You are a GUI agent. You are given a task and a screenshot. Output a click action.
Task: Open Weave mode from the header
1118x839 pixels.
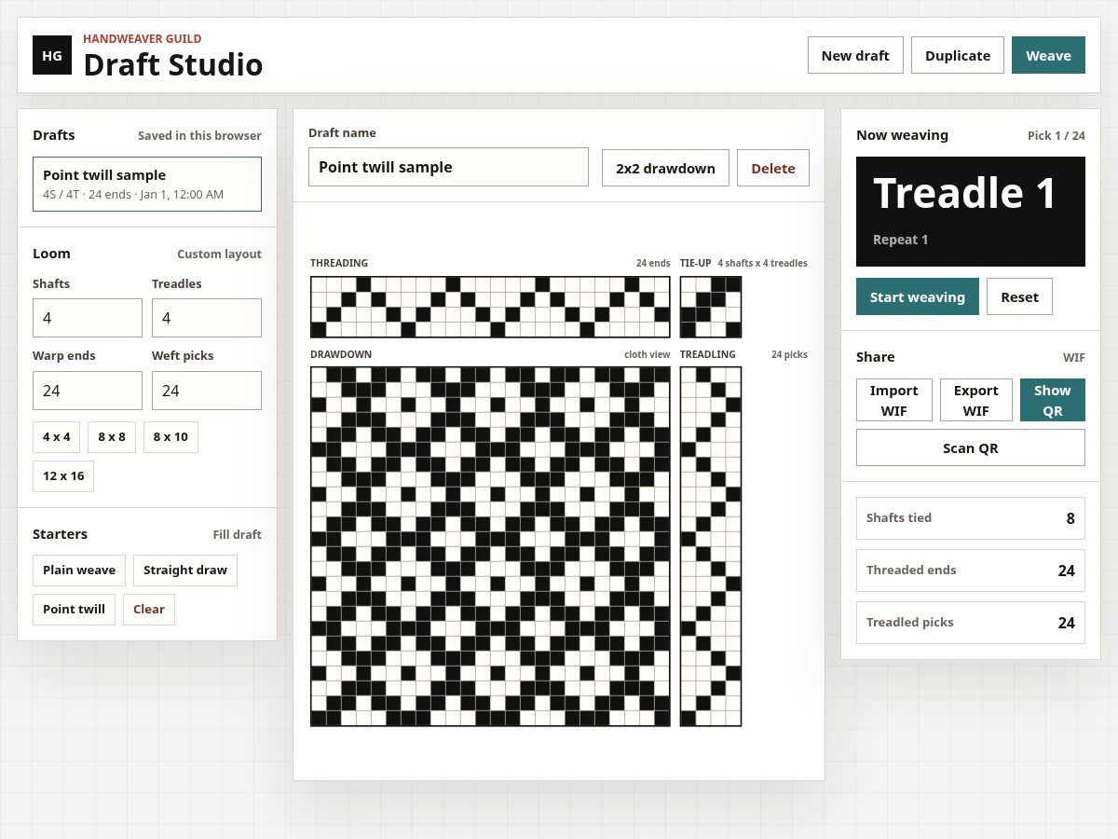[x=1048, y=55]
